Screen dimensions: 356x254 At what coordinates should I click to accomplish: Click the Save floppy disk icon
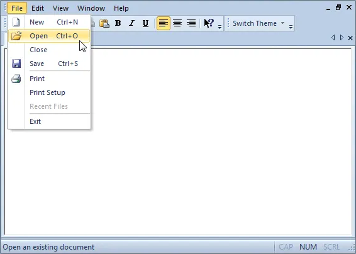tap(16, 63)
